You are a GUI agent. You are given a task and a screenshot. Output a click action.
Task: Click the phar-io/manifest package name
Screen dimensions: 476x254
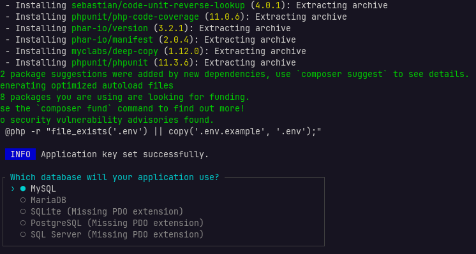point(112,39)
